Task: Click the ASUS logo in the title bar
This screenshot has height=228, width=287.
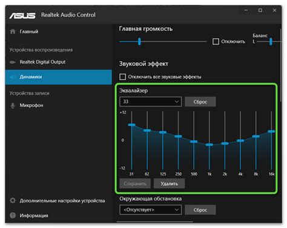Action: (22, 15)
